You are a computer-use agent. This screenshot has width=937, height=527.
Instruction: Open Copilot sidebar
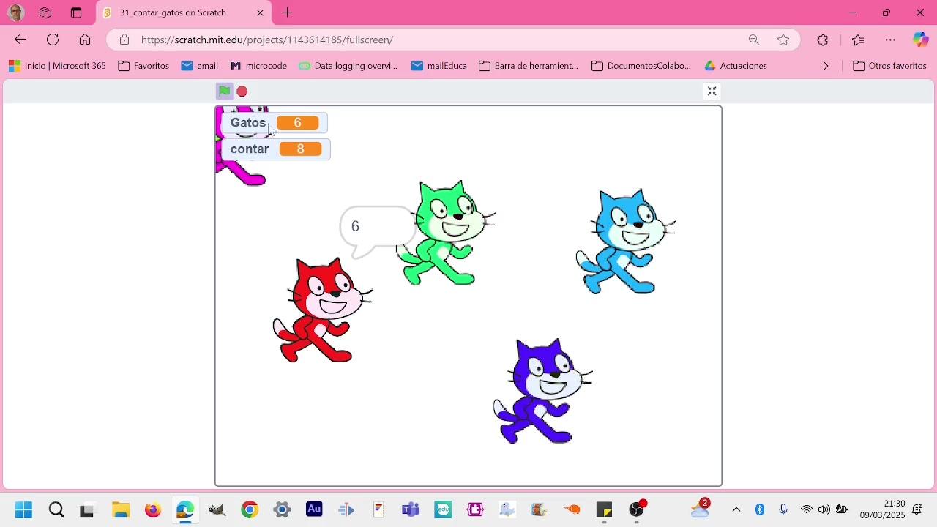point(920,40)
